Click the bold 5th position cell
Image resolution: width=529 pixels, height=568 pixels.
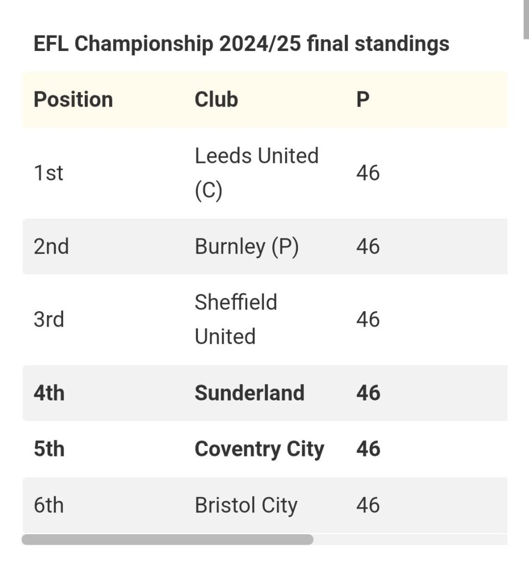coord(49,449)
